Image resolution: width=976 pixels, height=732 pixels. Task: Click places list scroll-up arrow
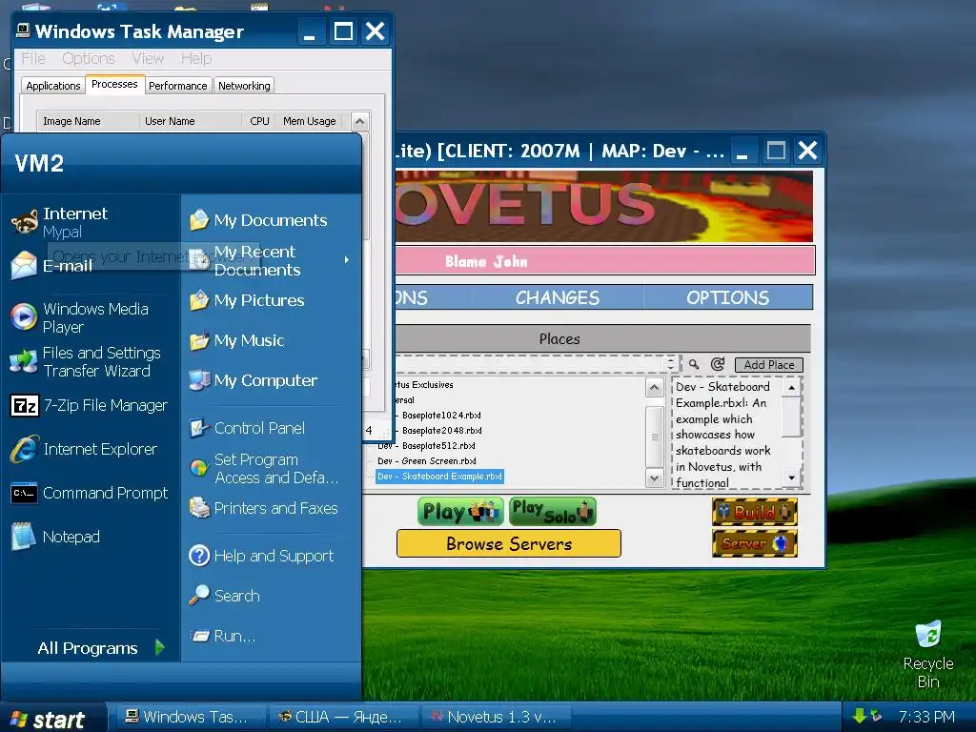pos(654,388)
